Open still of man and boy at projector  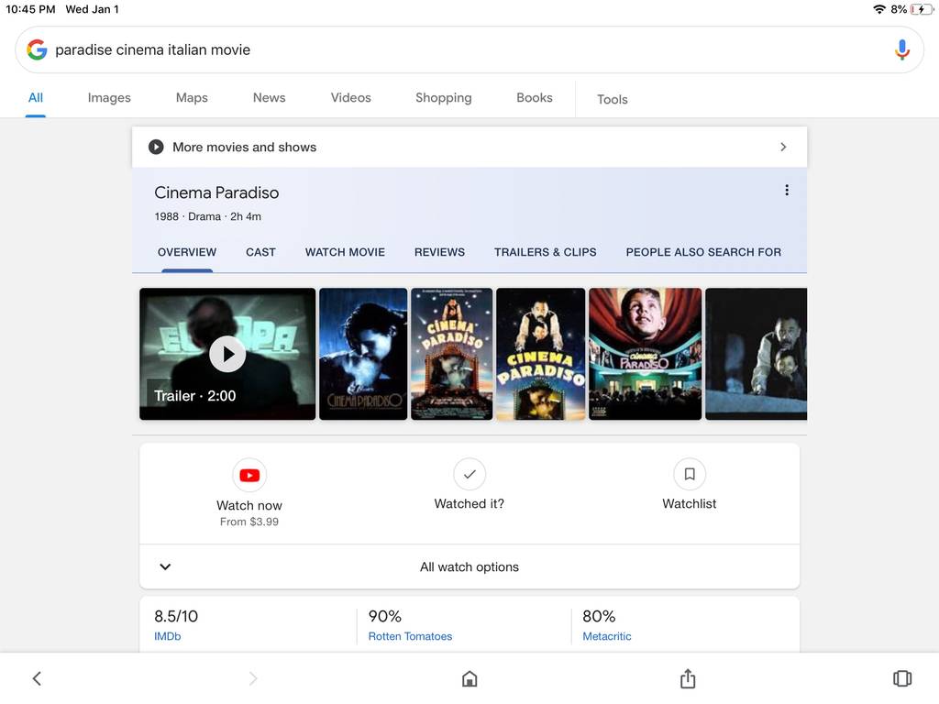pyautogui.click(x=756, y=354)
